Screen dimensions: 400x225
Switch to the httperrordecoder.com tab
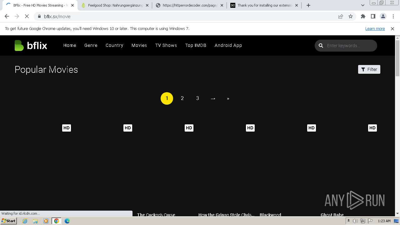[190, 5]
